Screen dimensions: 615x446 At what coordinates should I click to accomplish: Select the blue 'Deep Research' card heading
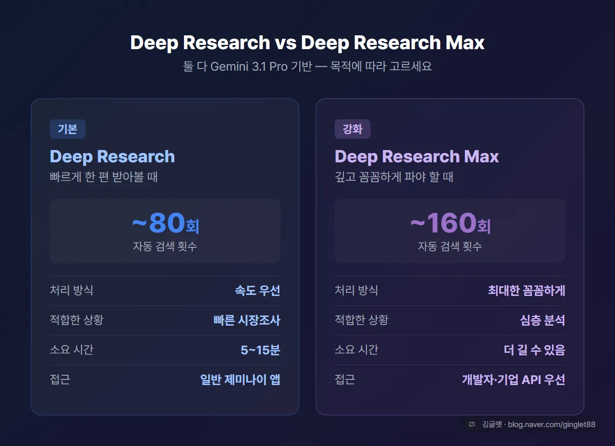(x=112, y=156)
